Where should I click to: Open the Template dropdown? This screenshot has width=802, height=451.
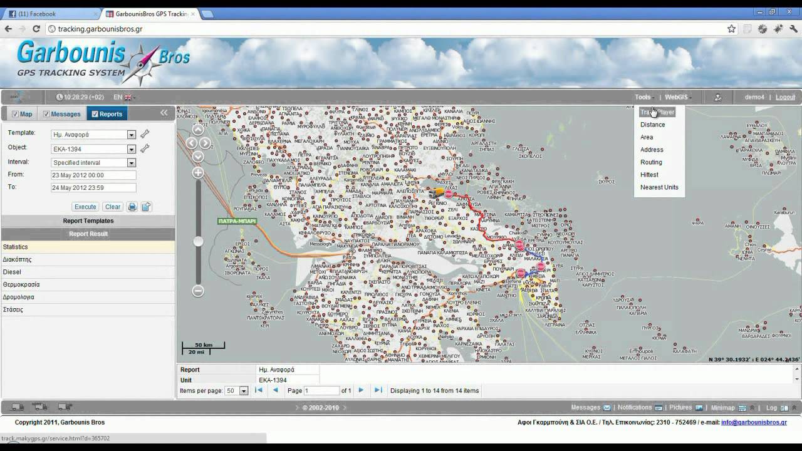131,135
